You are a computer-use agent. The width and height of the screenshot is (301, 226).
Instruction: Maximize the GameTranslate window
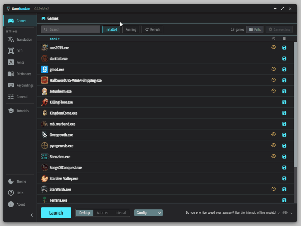[x=283, y=9]
